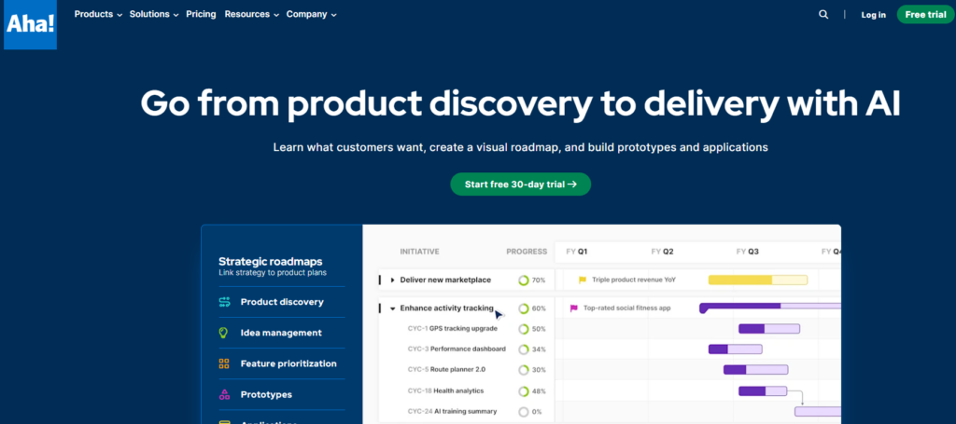Click the 34% progress ring for Performance dashboard
This screenshot has height=424, width=956.
pyautogui.click(x=523, y=349)
